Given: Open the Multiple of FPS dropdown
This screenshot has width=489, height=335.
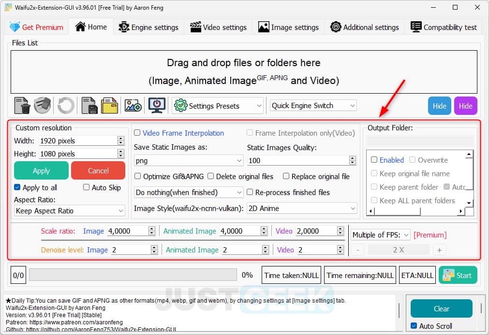Looking at the screenshot, I should (381, 235).
